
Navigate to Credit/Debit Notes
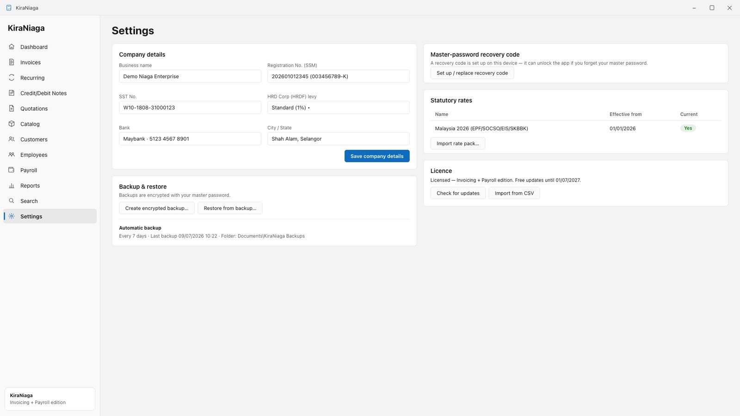point(50,93)
